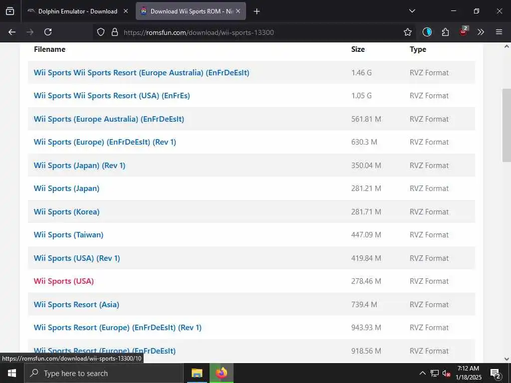Close the Download Wii Sports ROM tab
This screenshot has height=383, width=511.
[x=238, y=11]
